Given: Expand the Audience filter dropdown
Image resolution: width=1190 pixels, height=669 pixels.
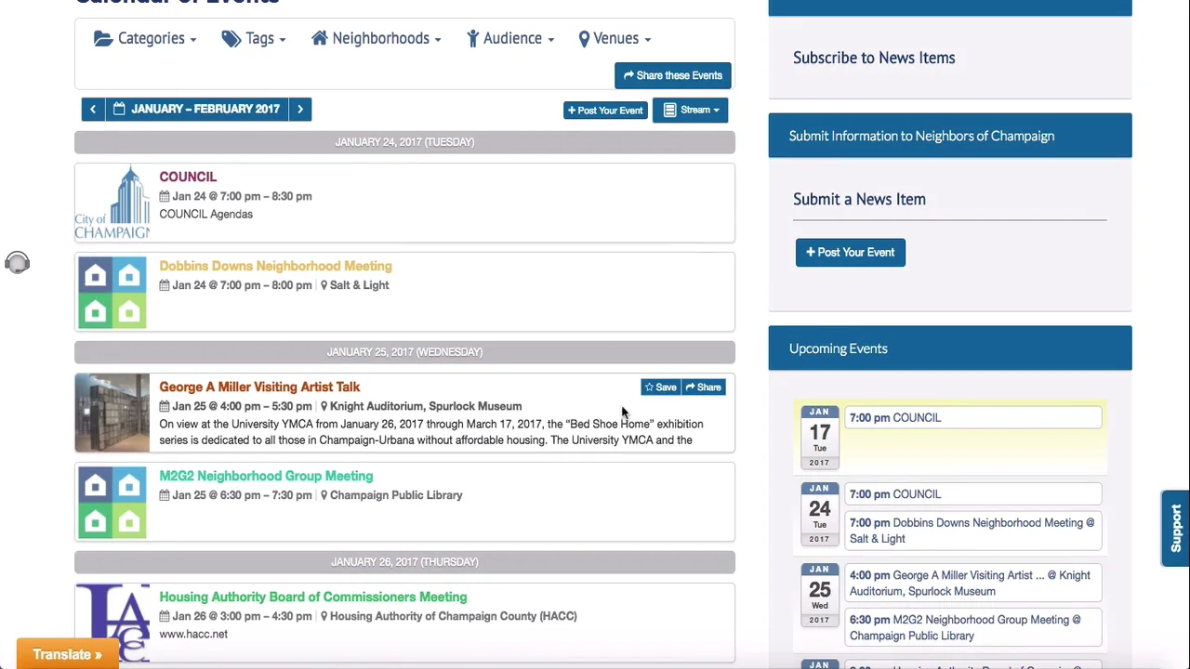Looking at the screenshot, I should (510, 38).
